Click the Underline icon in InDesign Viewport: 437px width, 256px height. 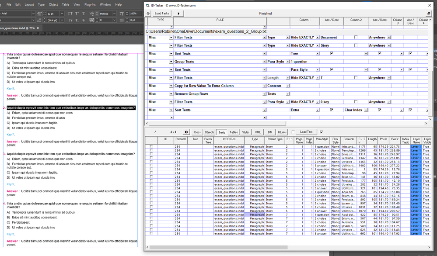pyautogui.click(x=84, y=14)
